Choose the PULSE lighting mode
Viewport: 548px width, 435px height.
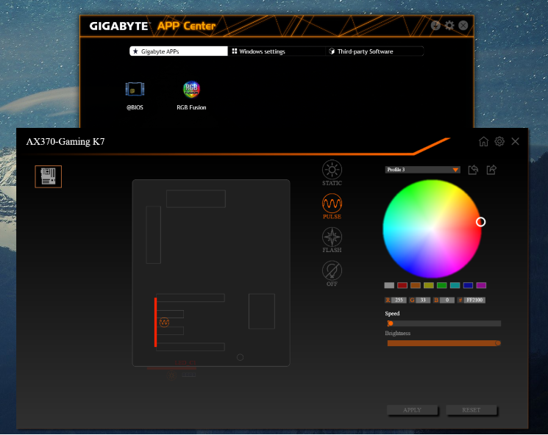(x=332, y=206)
